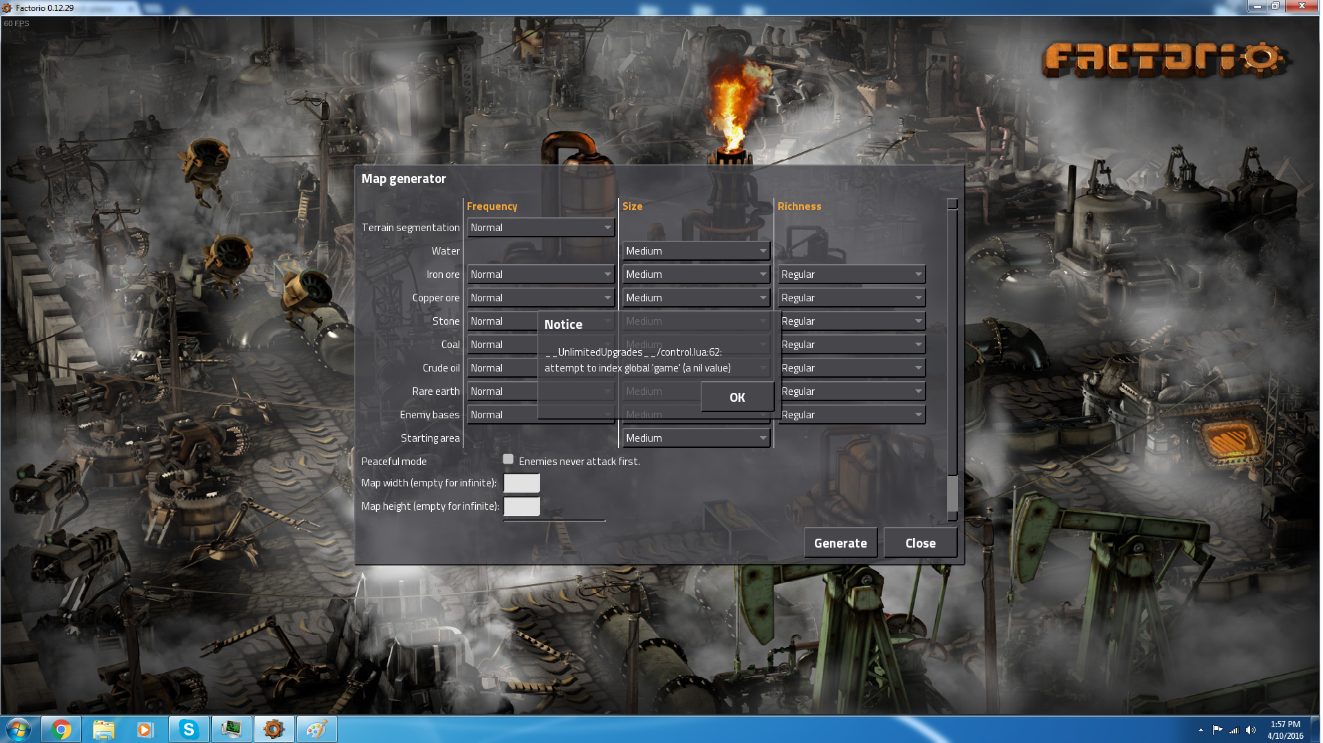This screenshot has width=1323, height=743.
Task: Open Crude oil richness dropdown
Action: (853, 368)
